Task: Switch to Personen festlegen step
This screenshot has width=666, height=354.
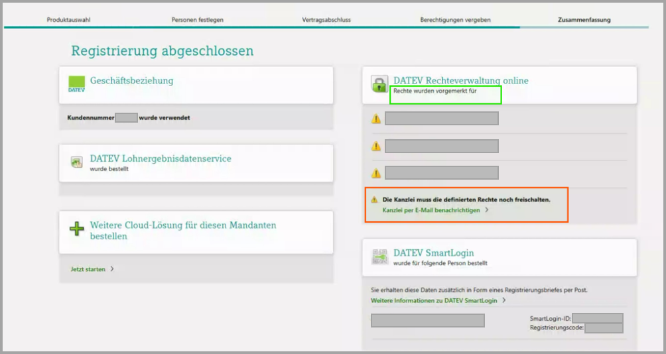Action: (197, 20)
